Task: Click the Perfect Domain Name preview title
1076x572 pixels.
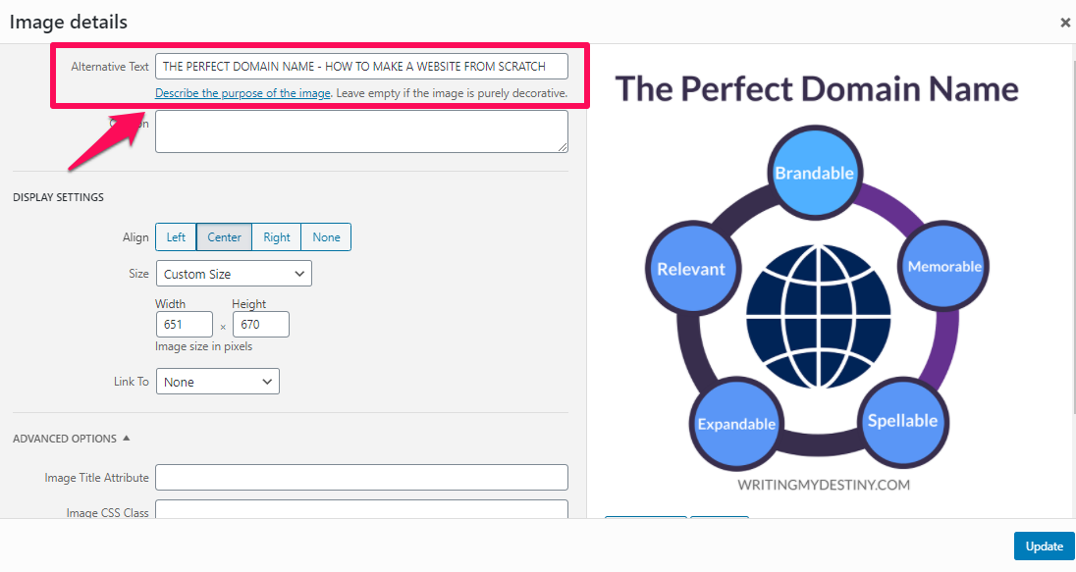Action: pos(817,89)
